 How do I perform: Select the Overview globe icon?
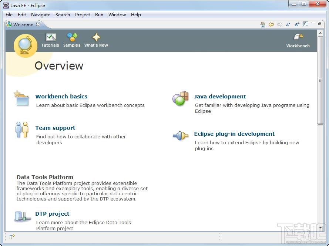(26, 46)
